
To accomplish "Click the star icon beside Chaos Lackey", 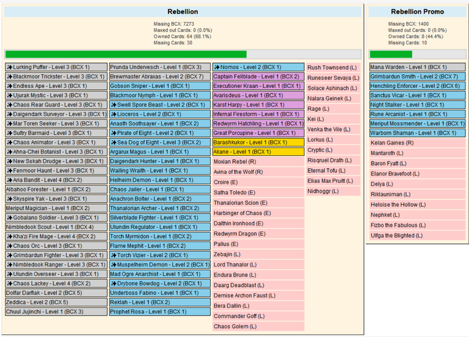I will pyautogui.click(x=10, y=283).
